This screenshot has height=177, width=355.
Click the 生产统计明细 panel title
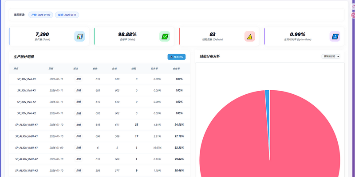pyautogui.click(x=24, y=57)
